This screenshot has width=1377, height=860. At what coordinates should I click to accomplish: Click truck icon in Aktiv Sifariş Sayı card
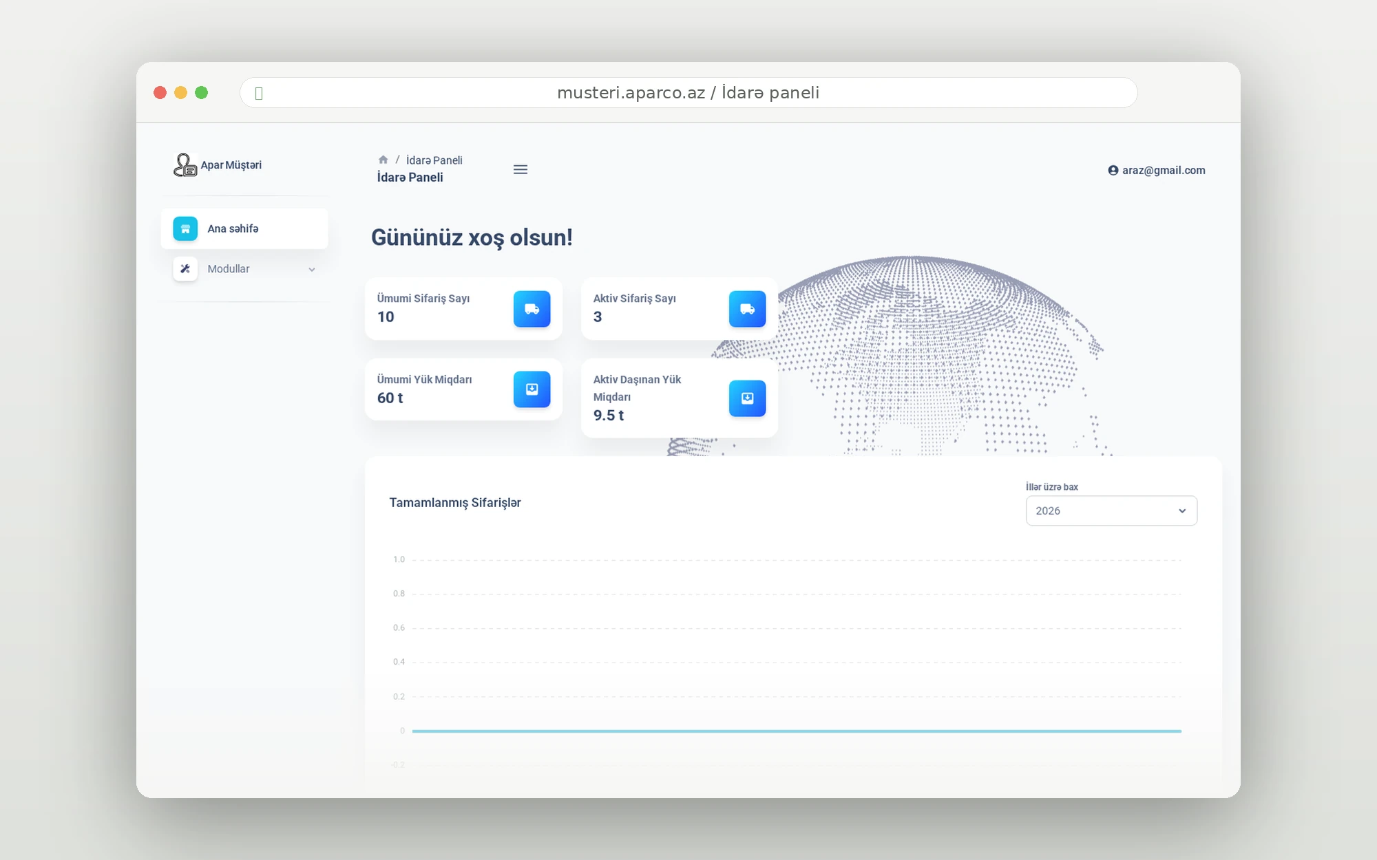(x=747, y=309)
